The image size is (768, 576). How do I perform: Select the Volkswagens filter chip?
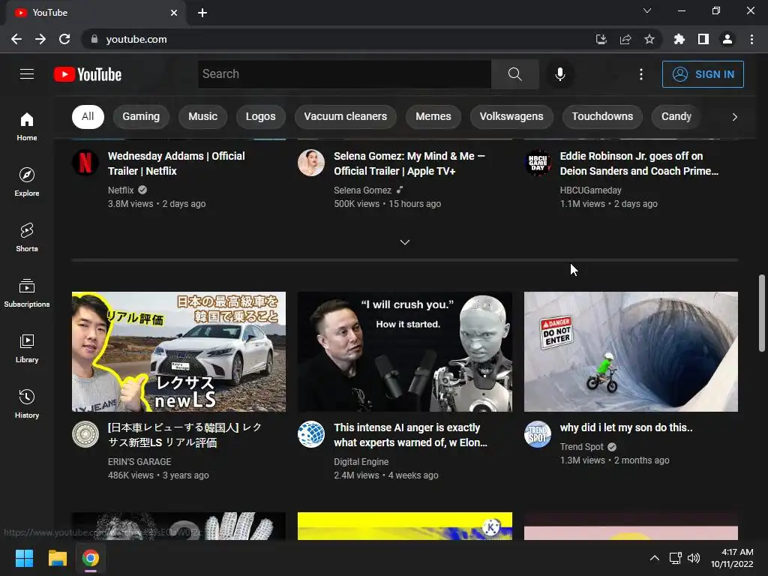click(x=511, y=116)
